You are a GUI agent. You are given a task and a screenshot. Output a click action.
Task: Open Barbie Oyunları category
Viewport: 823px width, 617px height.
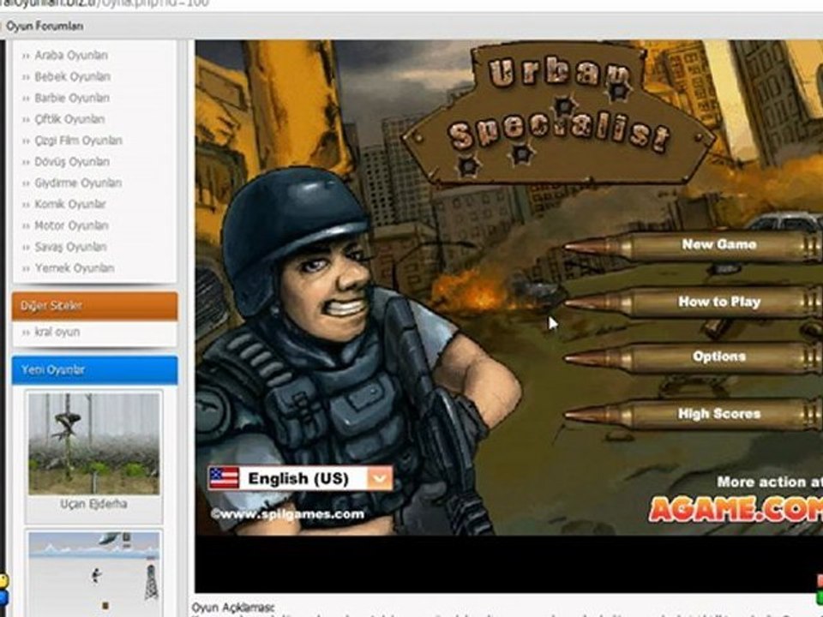coord(72,98)
